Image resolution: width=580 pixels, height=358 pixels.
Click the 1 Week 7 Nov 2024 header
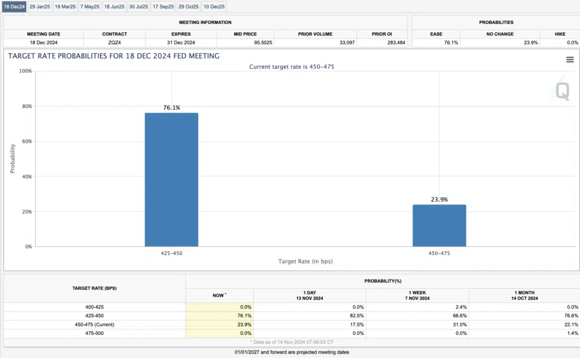pos(417,295)
